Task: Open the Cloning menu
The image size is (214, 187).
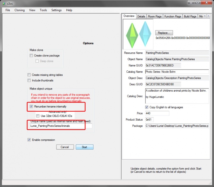Action: tap(19, 10)
